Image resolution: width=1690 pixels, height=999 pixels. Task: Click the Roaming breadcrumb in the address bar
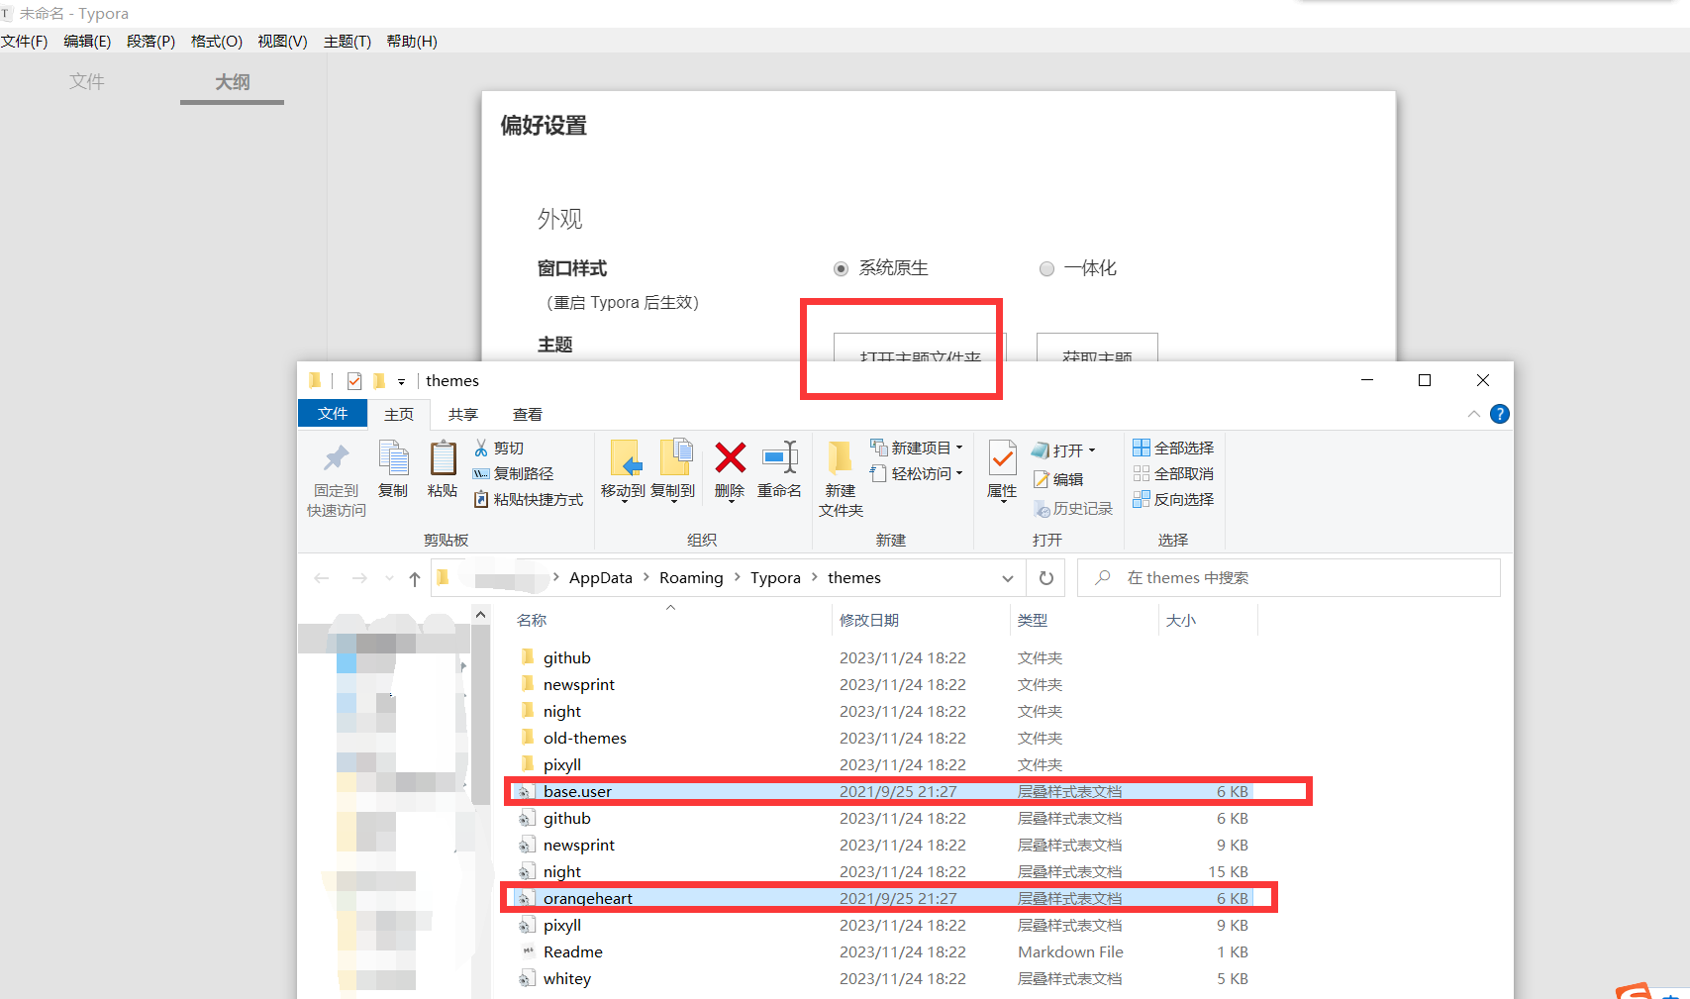pos(691,578)
